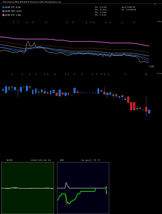Click the 'Avg V: 0.001 M' volume text
The image size is (162, 214).
pyautogui.click(x=128, y=7)
